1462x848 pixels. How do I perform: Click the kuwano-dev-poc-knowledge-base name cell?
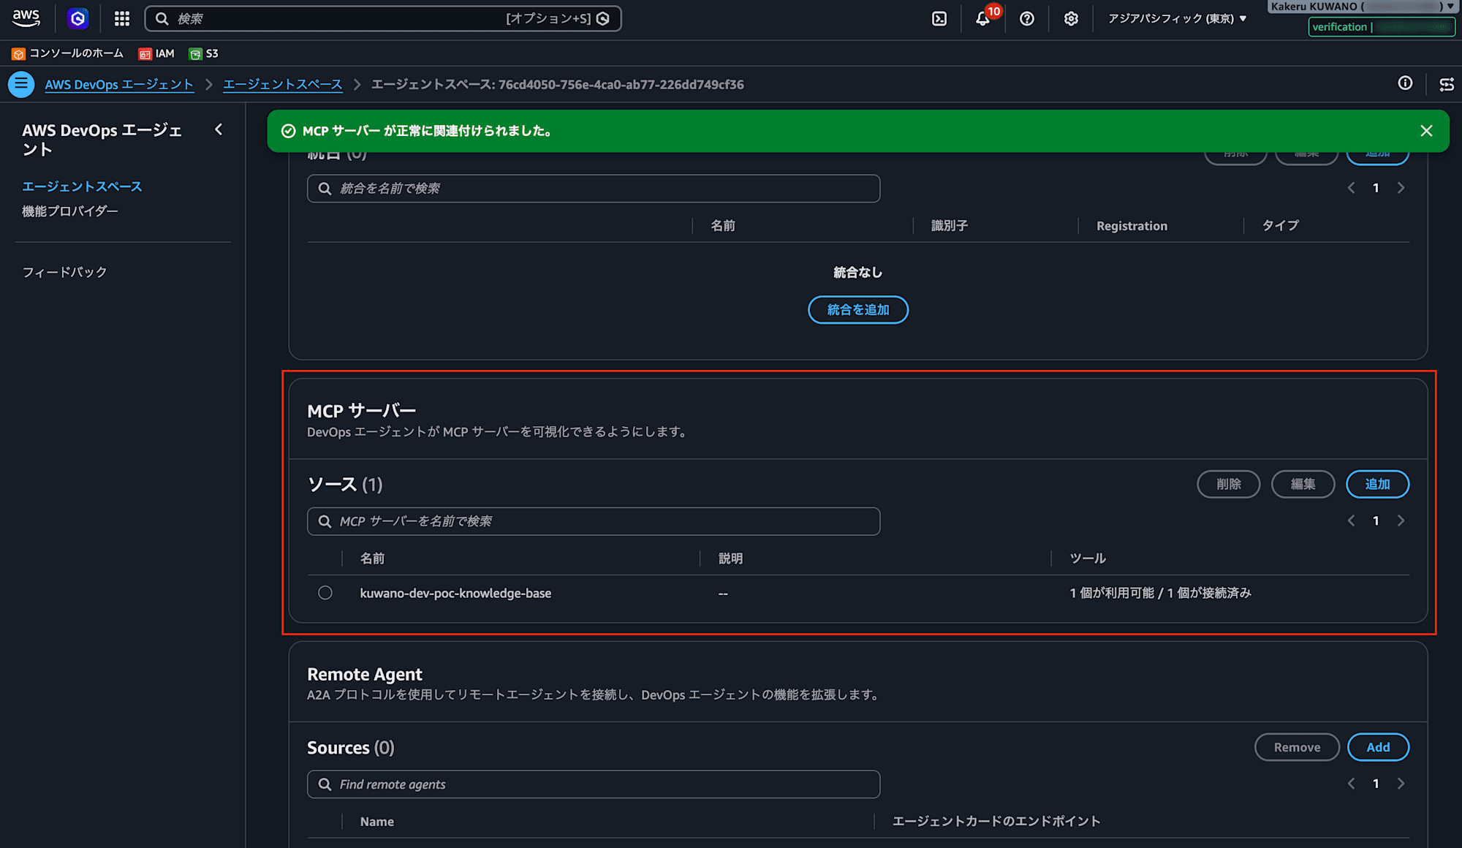pos(455,593)
